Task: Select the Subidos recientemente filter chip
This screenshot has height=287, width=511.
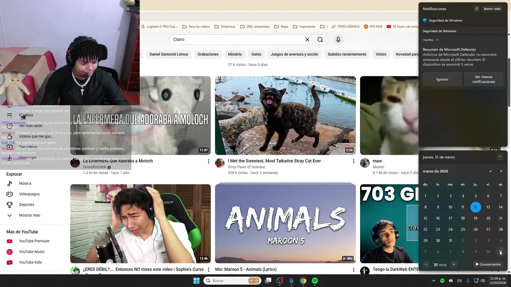Action: 347,54
